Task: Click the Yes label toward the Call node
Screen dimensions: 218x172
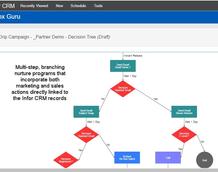Action: coord(180,149)
